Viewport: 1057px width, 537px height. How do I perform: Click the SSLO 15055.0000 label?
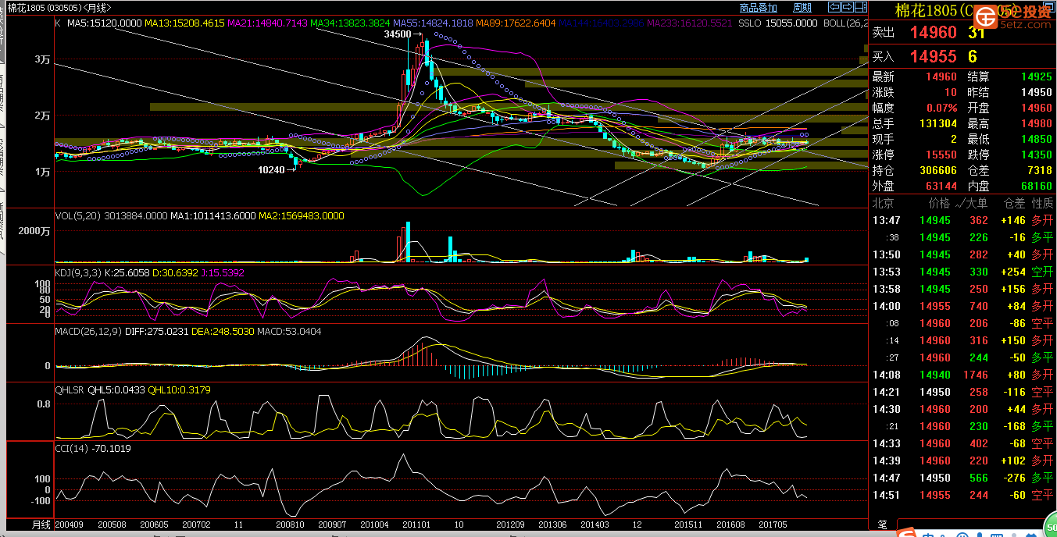[779, 23]
